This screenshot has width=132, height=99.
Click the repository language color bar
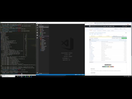click(108, 37)
